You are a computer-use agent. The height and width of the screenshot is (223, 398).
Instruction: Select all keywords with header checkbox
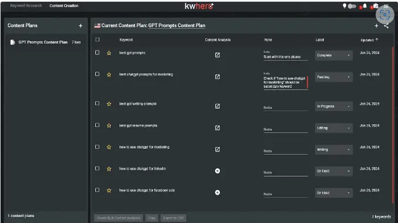(x=98, y=39)
